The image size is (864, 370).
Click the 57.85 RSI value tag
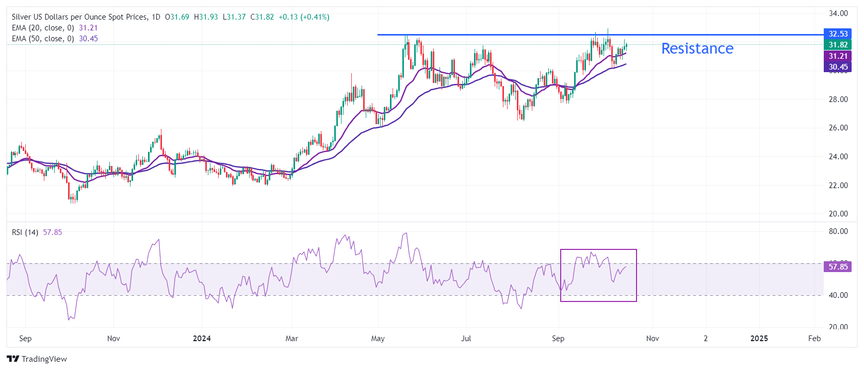click(x=838, y=267)
